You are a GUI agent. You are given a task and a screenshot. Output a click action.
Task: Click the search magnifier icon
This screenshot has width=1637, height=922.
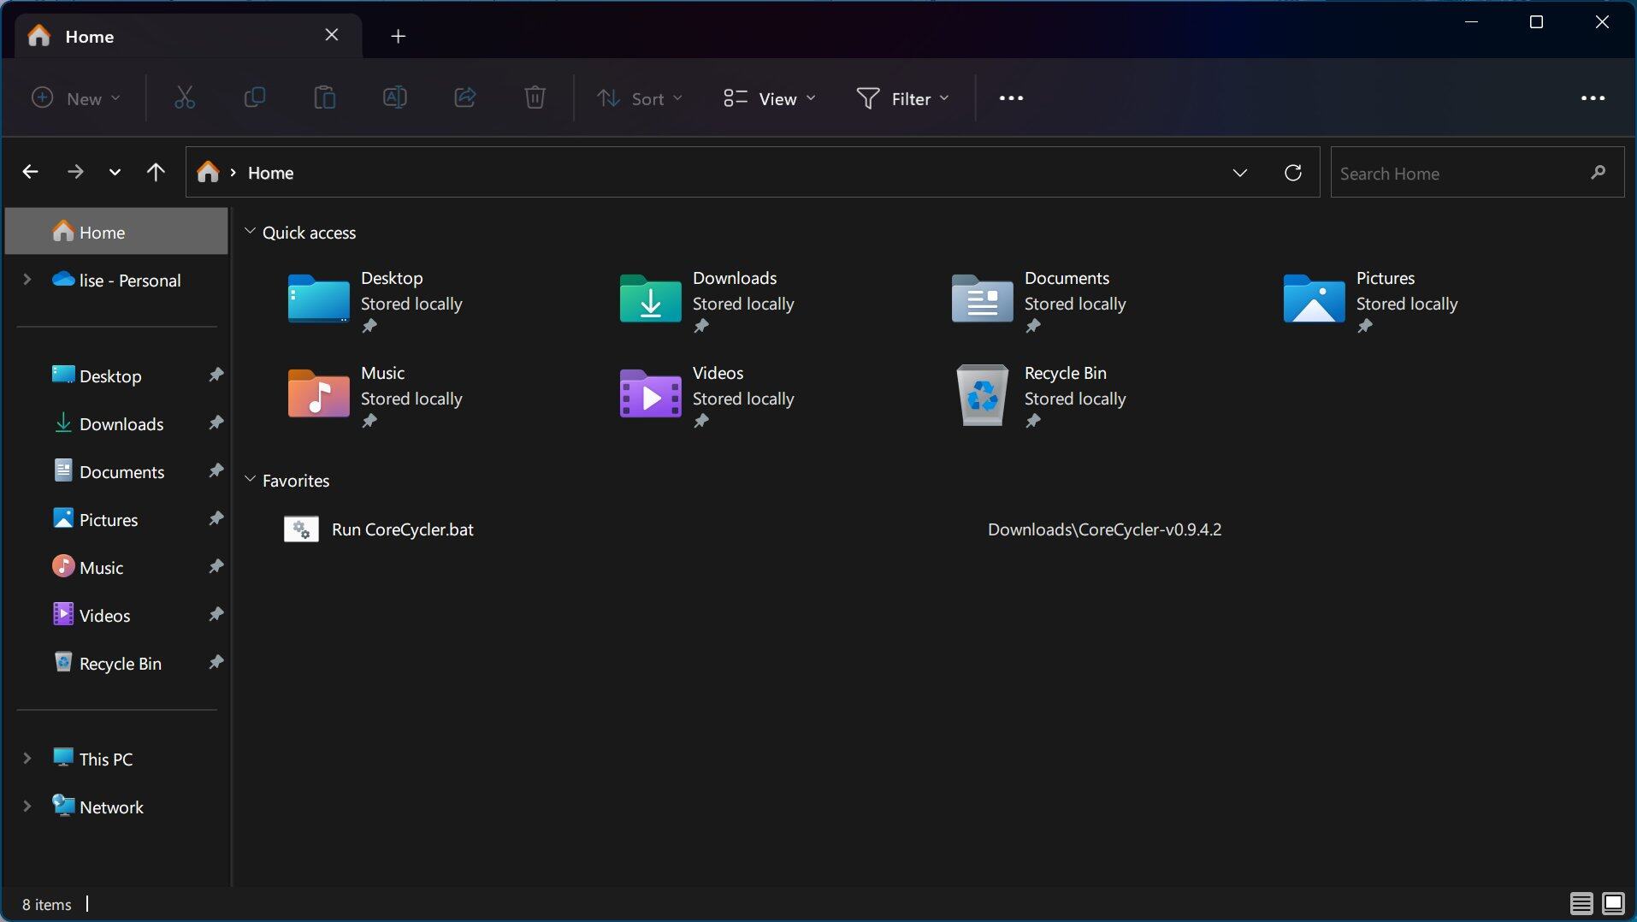click(1599, 173)
